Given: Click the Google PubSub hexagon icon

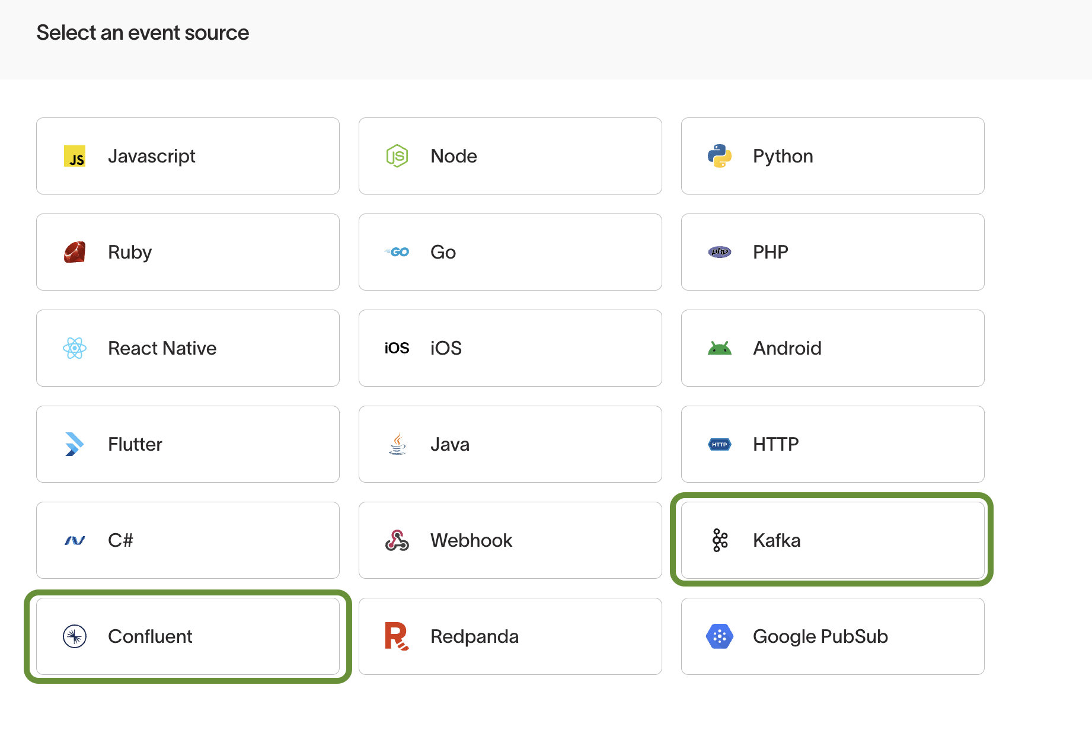Looking at the screenshot, I should 720,636.
